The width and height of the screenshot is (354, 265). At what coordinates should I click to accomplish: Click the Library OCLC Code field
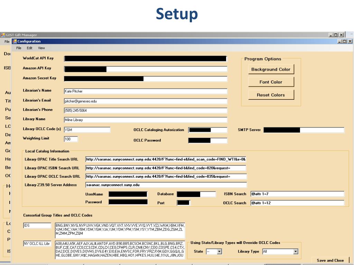(x=87, y=130)
